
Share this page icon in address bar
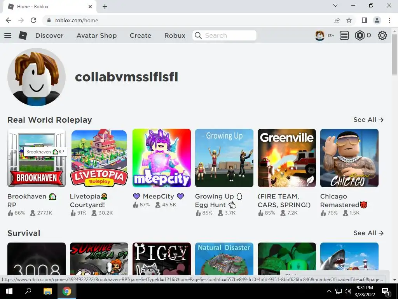(337, 20)
